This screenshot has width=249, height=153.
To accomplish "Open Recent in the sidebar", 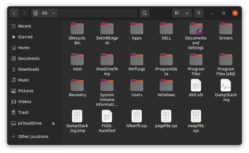I will click(34, 26).
